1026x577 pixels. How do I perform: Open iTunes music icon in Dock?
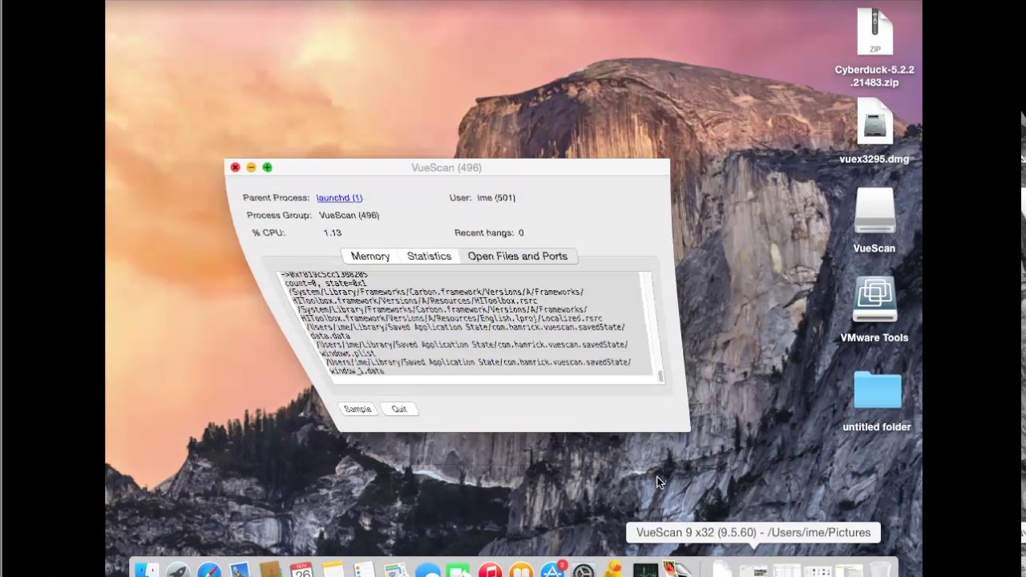(x=490, y=571)
